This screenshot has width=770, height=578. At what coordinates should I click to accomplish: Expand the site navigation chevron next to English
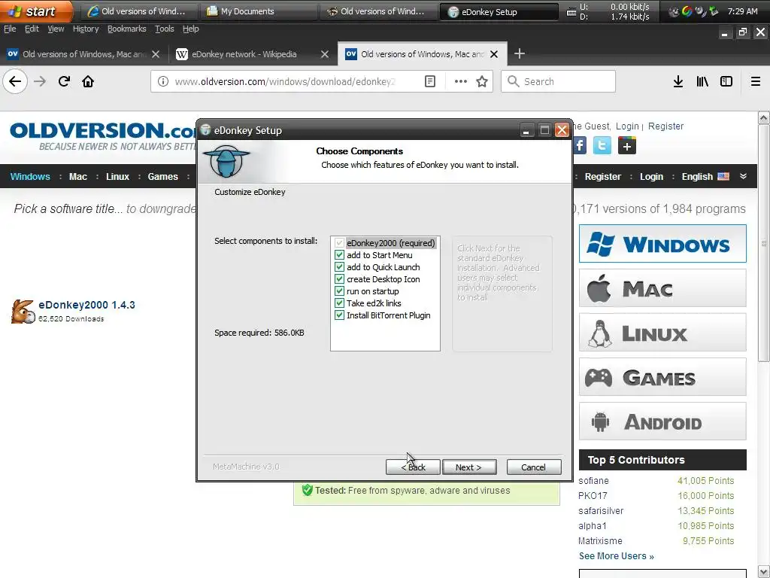[743, 176]
